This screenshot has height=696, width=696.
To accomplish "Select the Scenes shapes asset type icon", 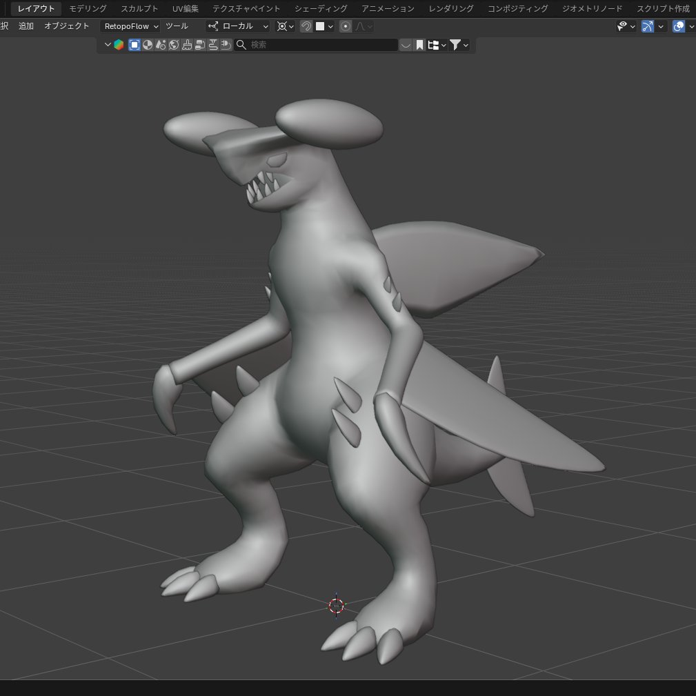I will pos(161,44).
